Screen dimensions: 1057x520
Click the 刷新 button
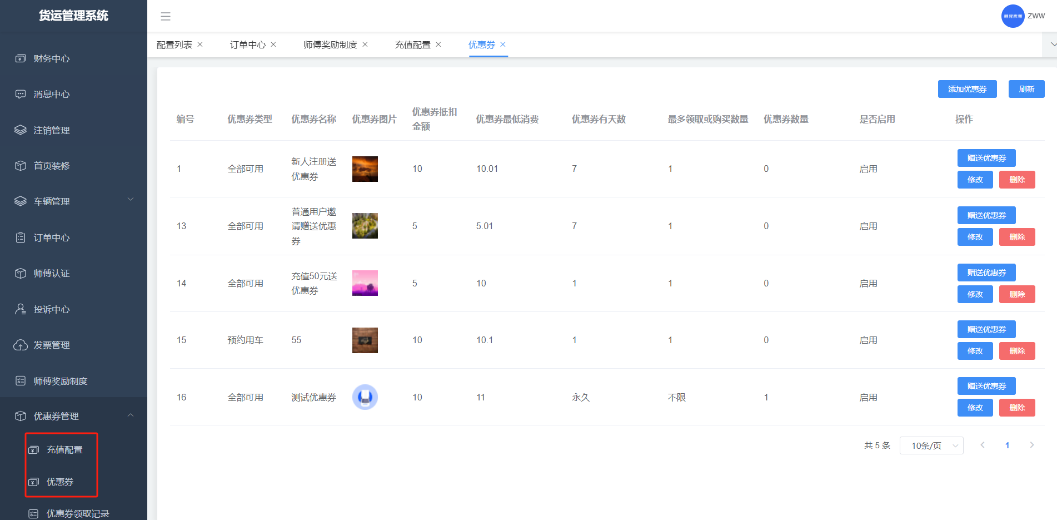tap(1026, 89)
